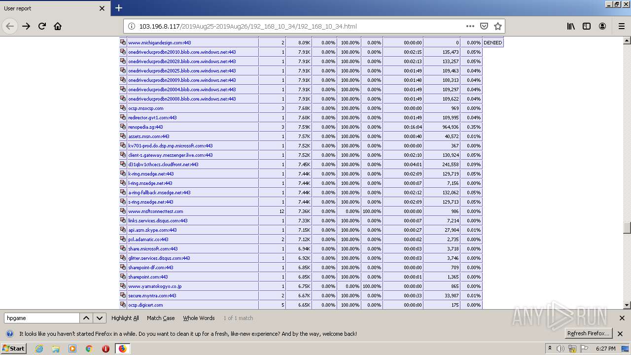631x355 pixels.
Task: Close the User report tab
Action: pos(102,8)
